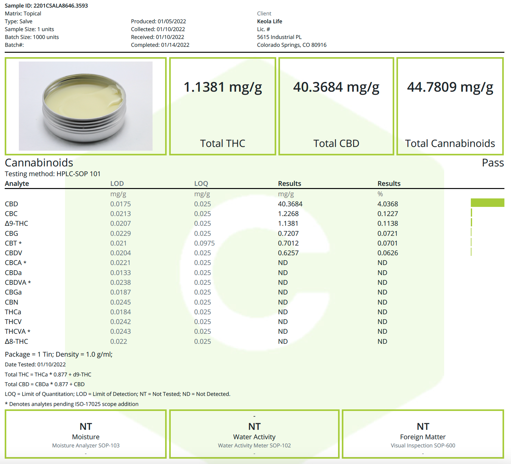Click the Collected: 01/10/2022 date
511x464 pixels.
[x=158, y=29]
